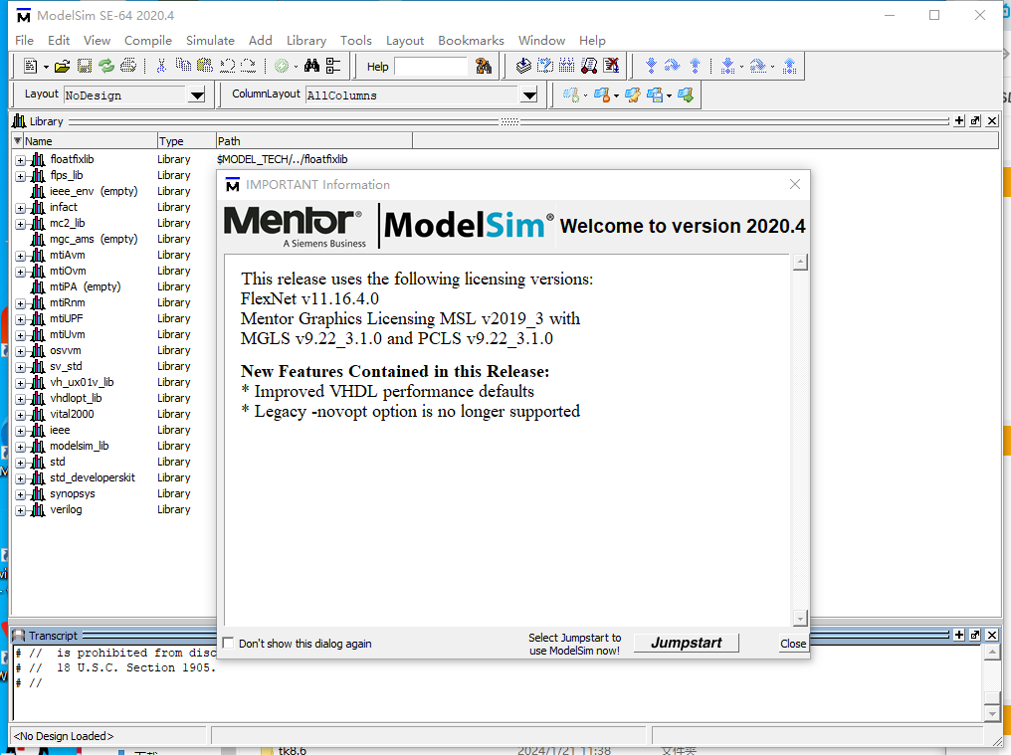
Task: Expand the std_developerskit library
Action: click(21, 478)
